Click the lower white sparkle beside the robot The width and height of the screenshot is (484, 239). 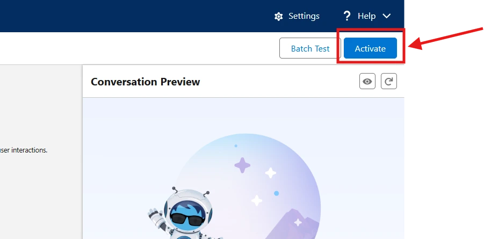257,200
